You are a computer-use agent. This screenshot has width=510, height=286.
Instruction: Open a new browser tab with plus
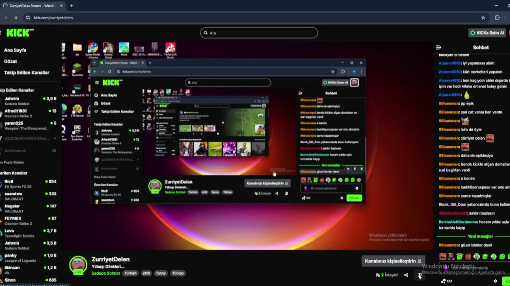pyautogui.click(x=71, y=6)
